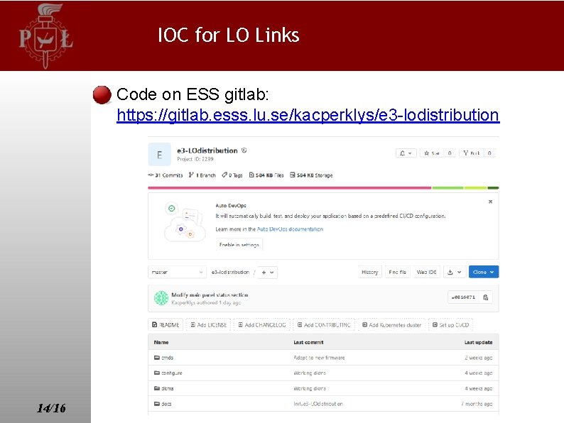Click the project visibility shield icon
Image resolution: width=564 pixels, height=423 pixels.
click(x=244, y=150)
